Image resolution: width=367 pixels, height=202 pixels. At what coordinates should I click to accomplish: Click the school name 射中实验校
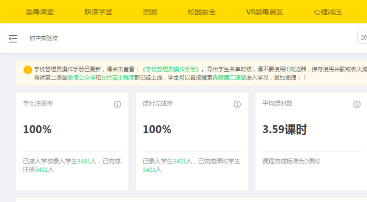pos(44,38)
